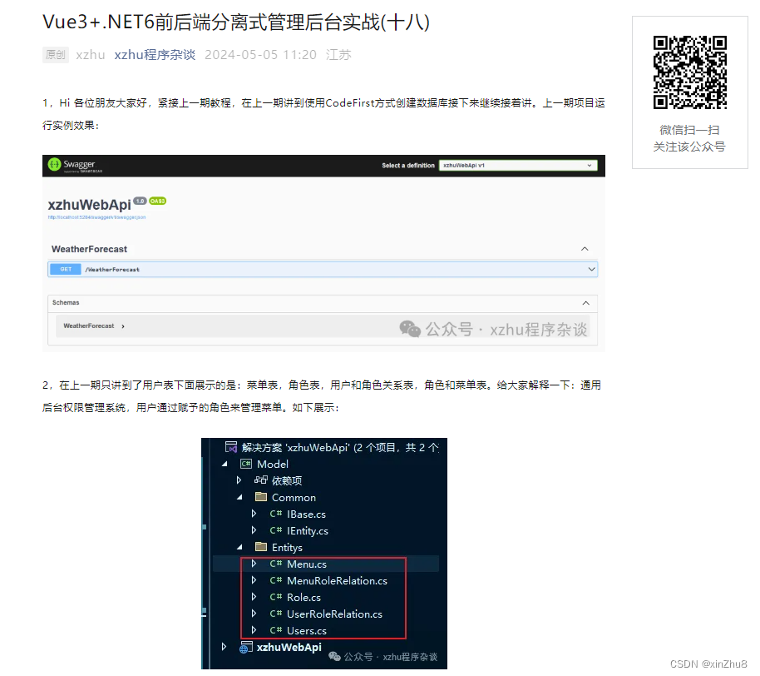Open the Select a definition dropdown
Image resolution: width=760 pixels, height=676 pixels.
click(x=519, y=165)
